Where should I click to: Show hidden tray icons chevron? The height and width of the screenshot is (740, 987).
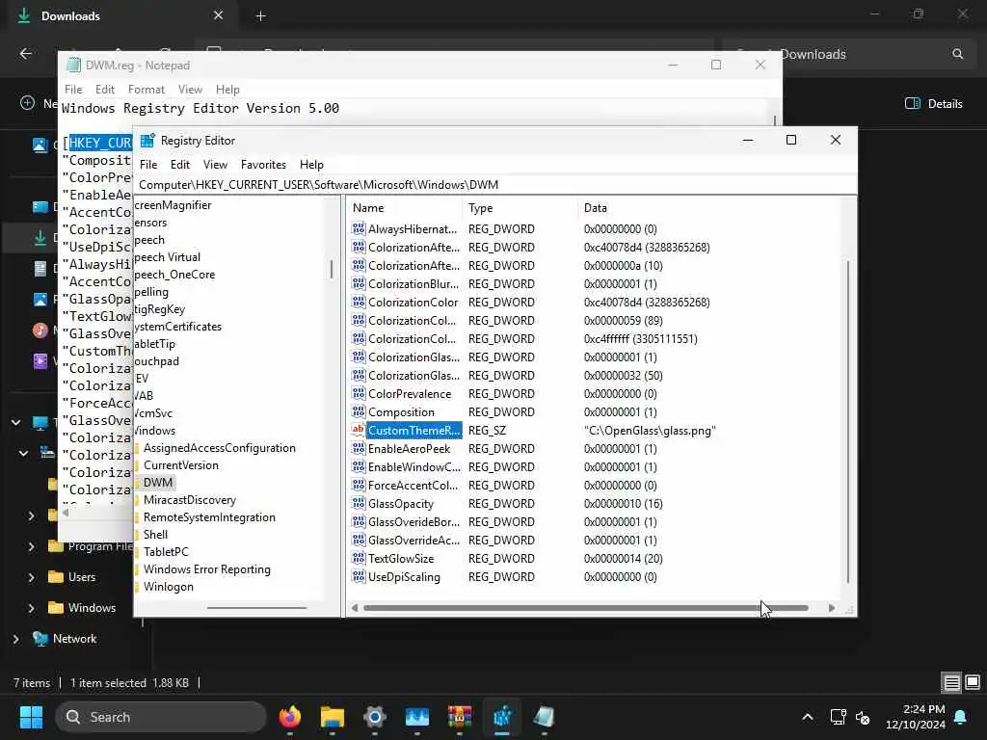click(x=807, y=717)
